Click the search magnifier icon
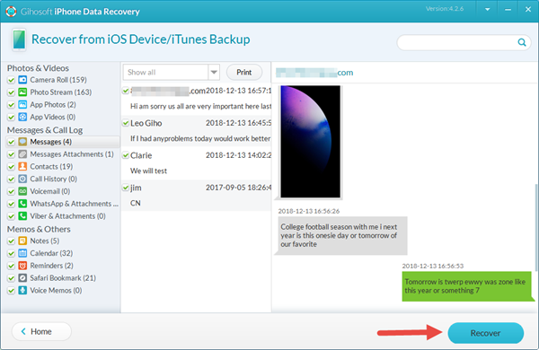This screenshot has height=350, width=539. pyautogui.click(x=522, y=42)
